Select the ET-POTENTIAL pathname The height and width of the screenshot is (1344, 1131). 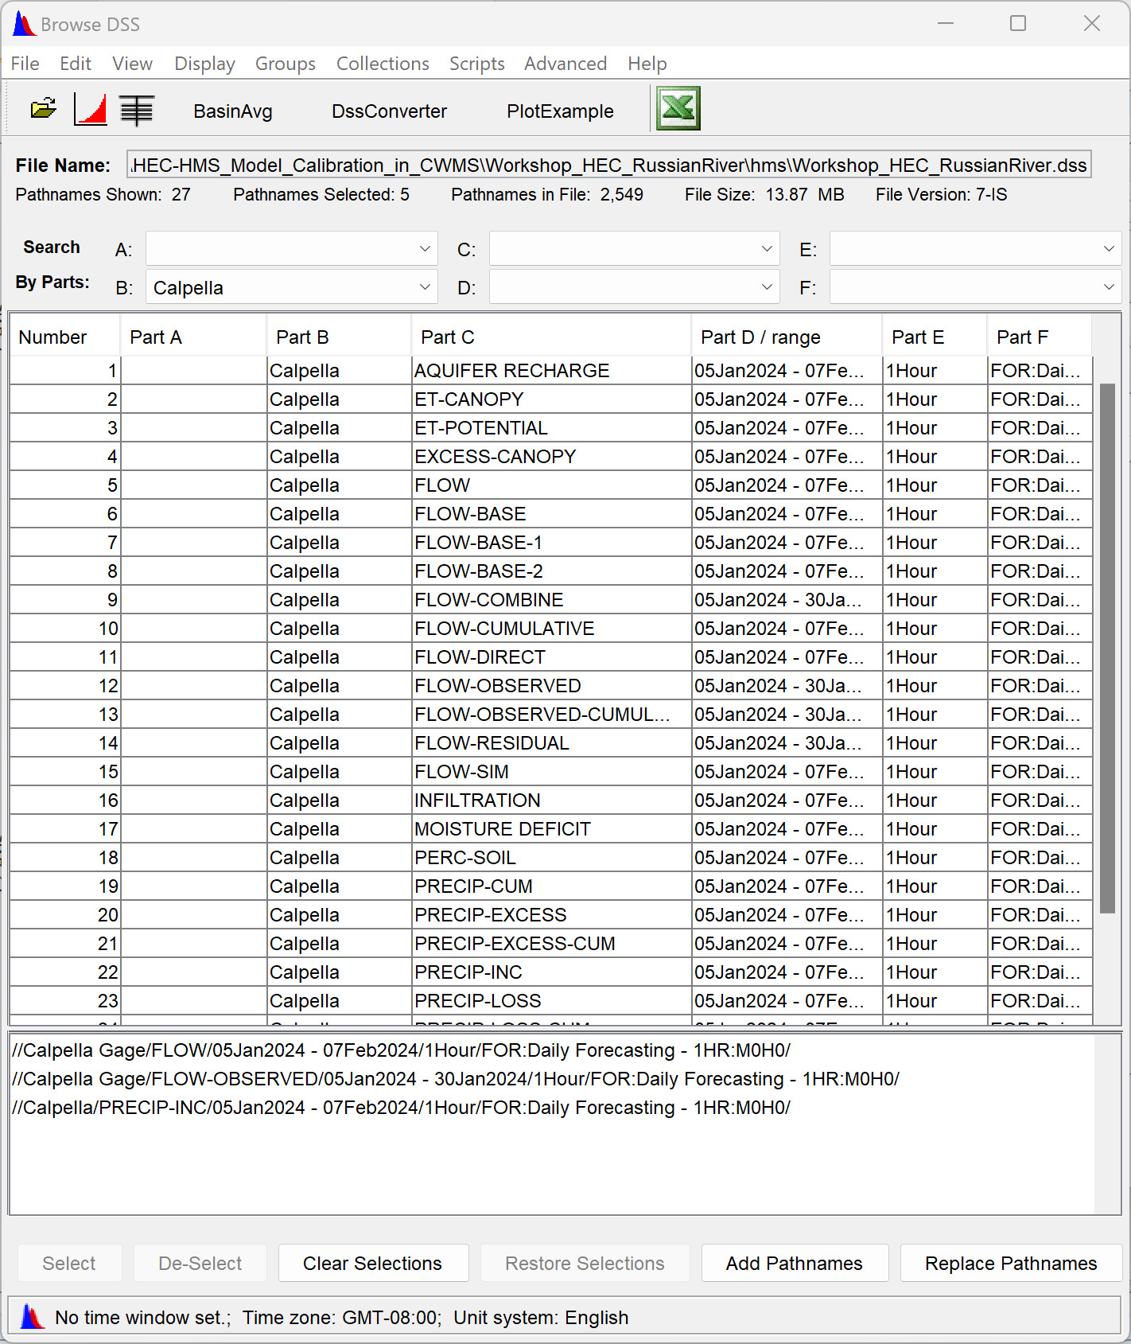[551, 428]
